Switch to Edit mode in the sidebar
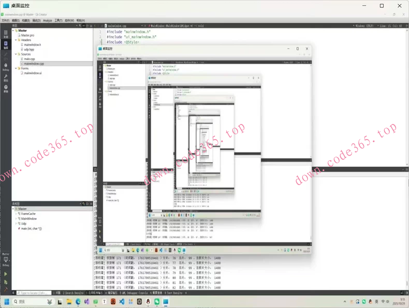Viewport: 409px width, 308px height. [6, 45]
